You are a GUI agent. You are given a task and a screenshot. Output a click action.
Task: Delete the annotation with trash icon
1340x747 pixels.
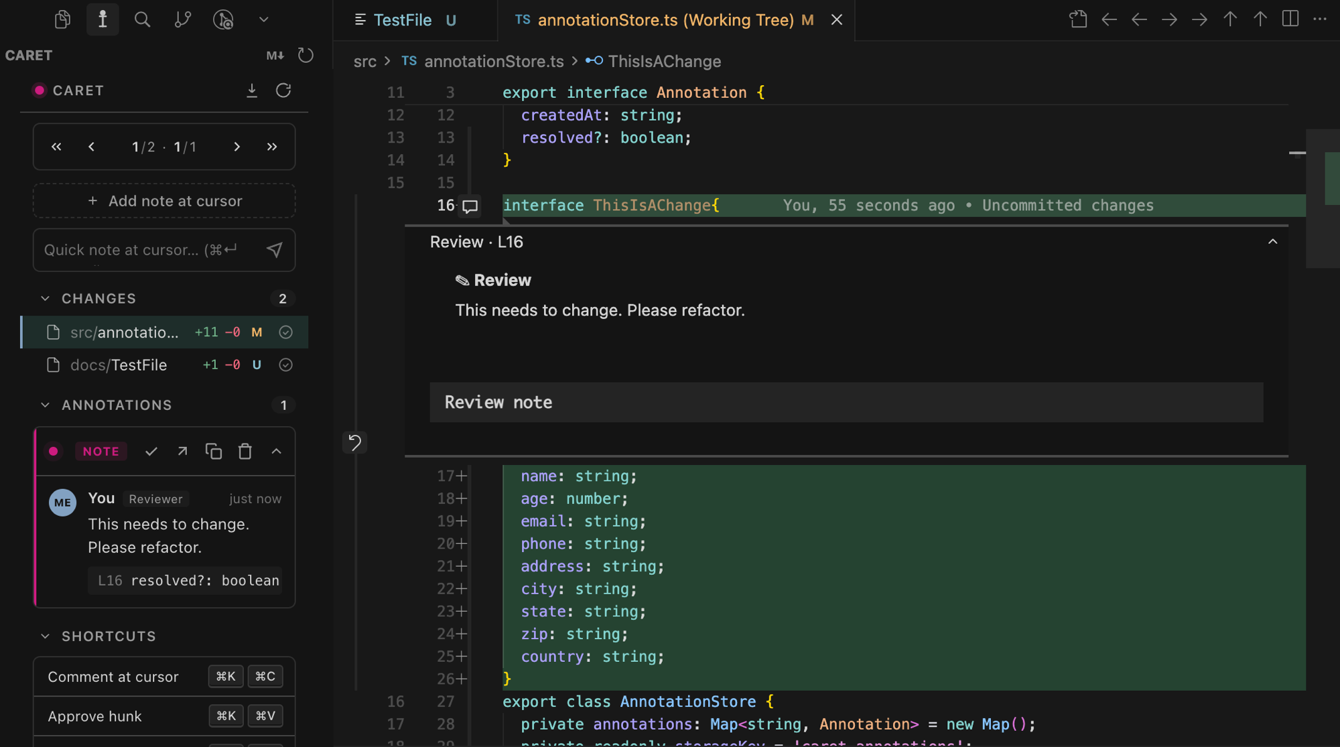(245, 452)
